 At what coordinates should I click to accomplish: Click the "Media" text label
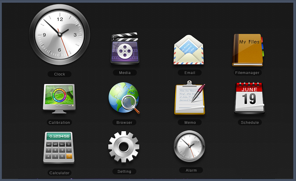[x=125, y=73]
